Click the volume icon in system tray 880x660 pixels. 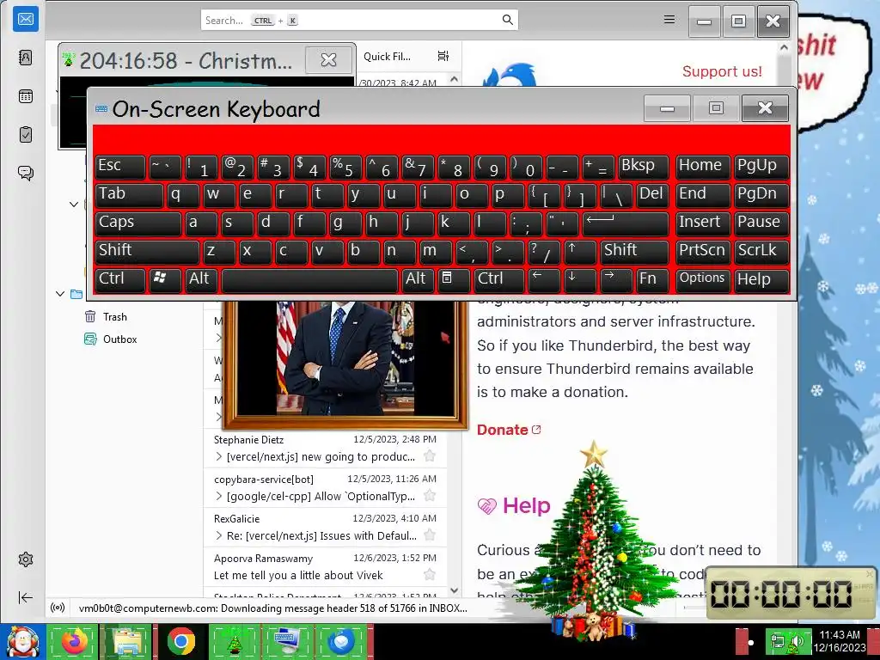(x=796, y=642)
